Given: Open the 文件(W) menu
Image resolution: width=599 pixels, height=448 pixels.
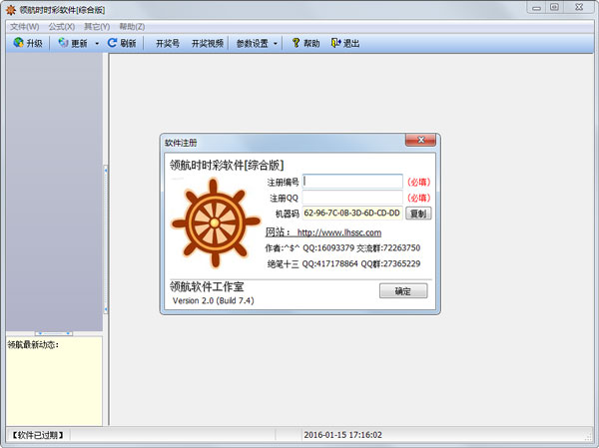Looking at the screenshot, I should 24,26.
